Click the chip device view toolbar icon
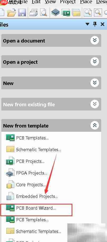Image resolution: width=107 pixels, height=242 pixels. coord(55,12)
